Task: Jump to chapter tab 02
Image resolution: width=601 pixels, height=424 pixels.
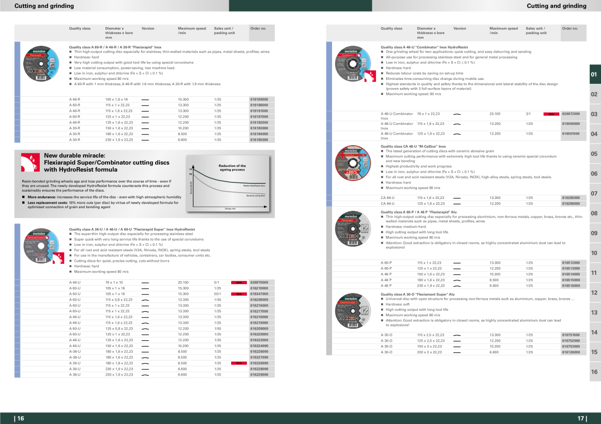Action: pyautogui.click(x=594, y=94)
